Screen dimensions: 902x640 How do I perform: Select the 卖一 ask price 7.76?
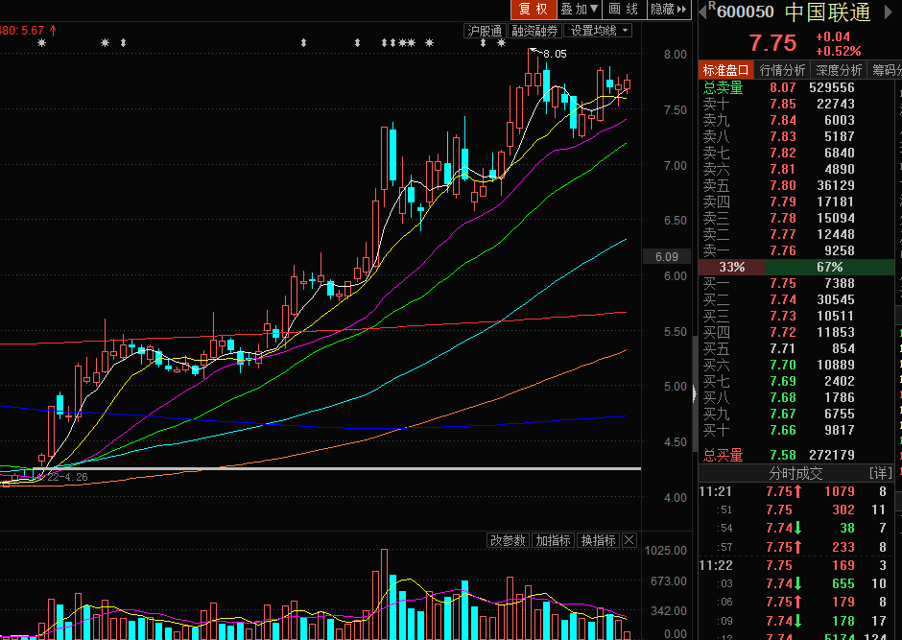pyautogui.click(x=783, y=250)
